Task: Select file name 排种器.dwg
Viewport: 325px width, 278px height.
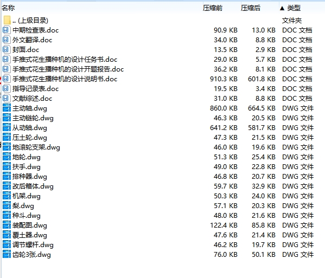Action: [x=30, y=177]
